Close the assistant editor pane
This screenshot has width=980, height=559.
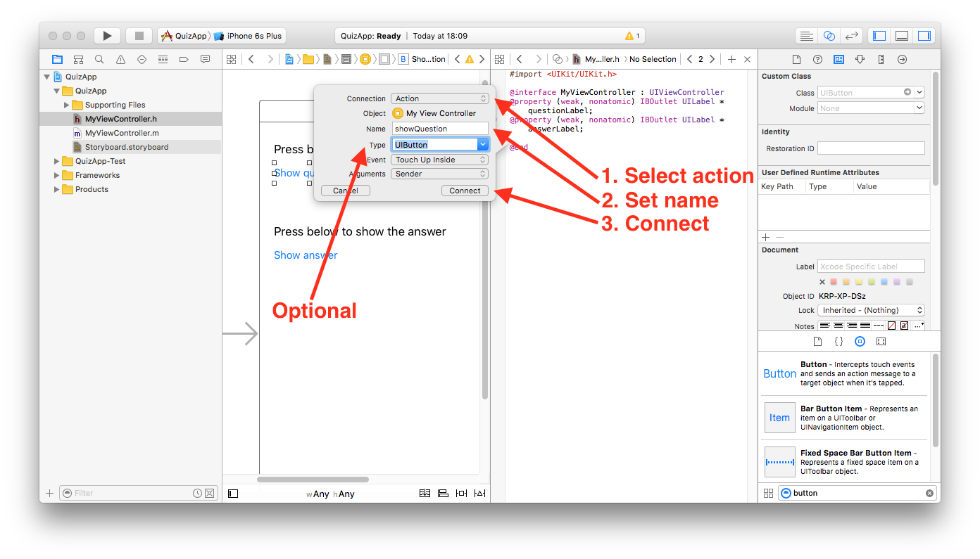point(747,59)
